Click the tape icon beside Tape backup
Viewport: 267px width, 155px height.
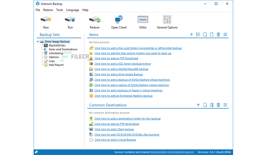(91, 129)
